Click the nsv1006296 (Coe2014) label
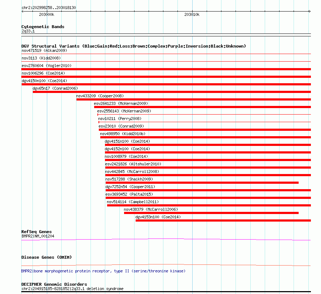This screenshot has width=321, height=294. 43,73
